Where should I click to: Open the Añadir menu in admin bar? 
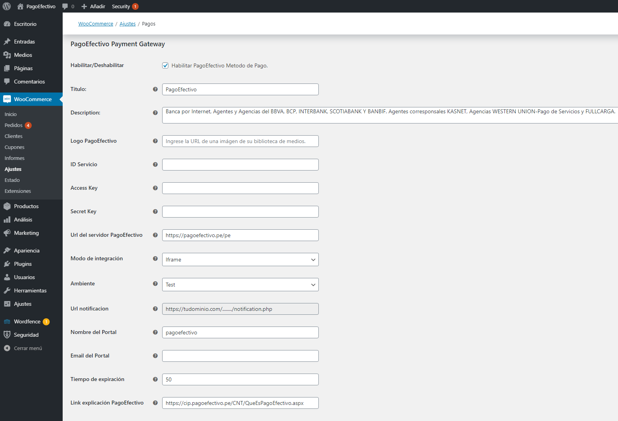click(93, 6)
